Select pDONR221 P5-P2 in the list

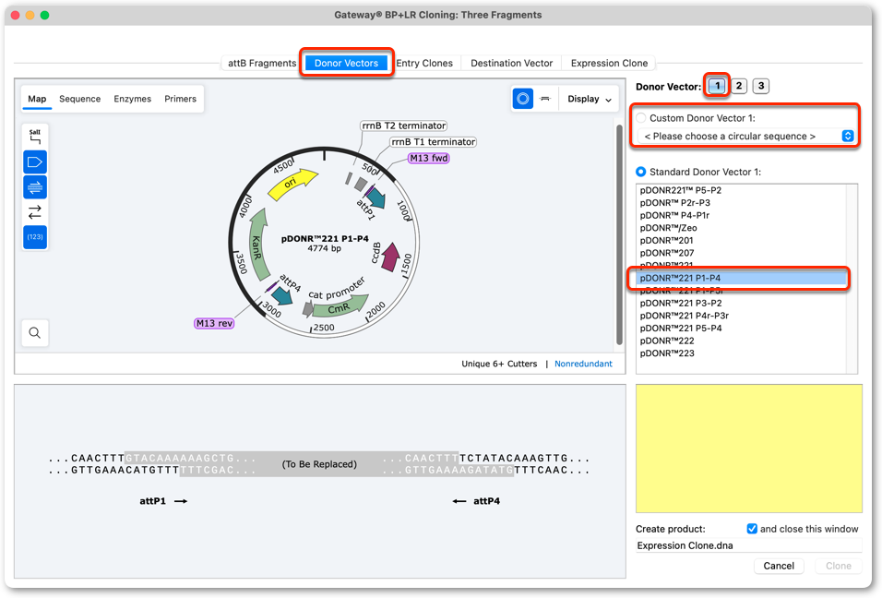742,190
